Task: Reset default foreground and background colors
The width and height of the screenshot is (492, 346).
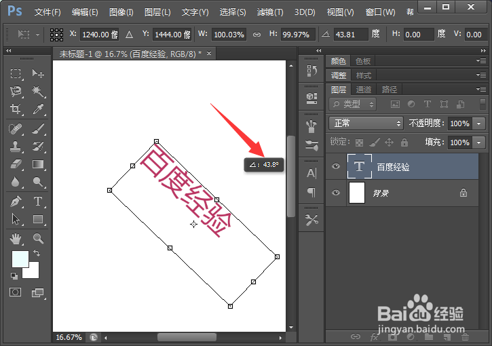Action: coord(14,275)
